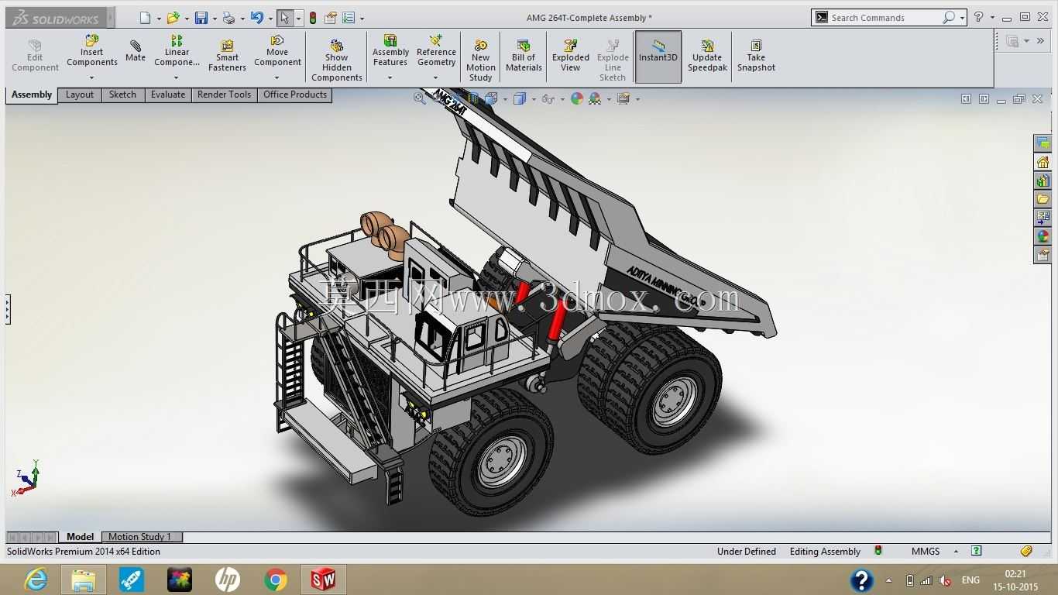
Task: Toggle Instant3D mode
Action: (658, 56)
